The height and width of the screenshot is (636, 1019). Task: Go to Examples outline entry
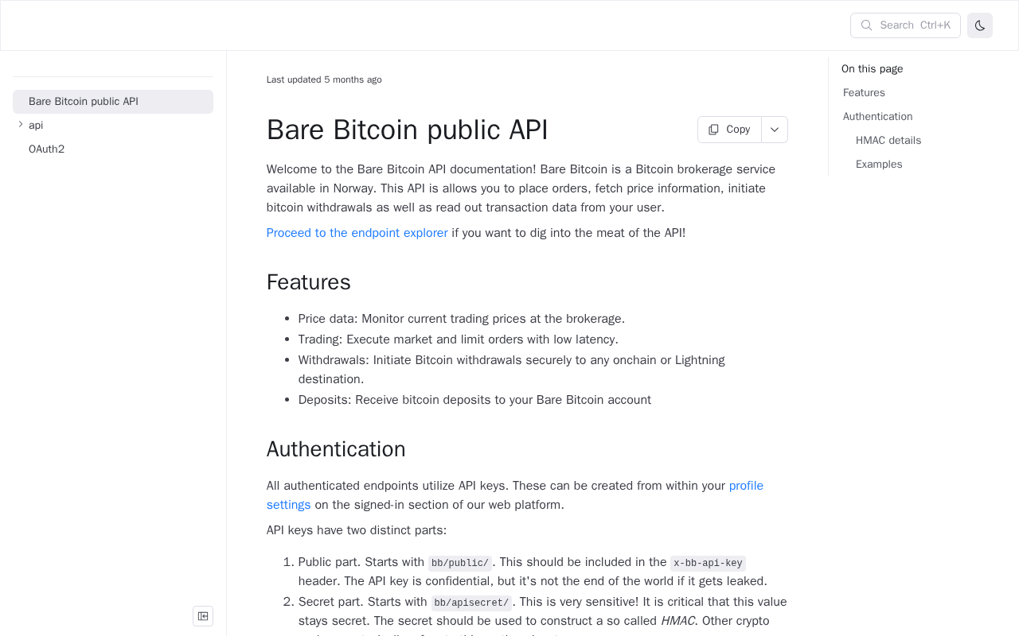coord(879,165)
